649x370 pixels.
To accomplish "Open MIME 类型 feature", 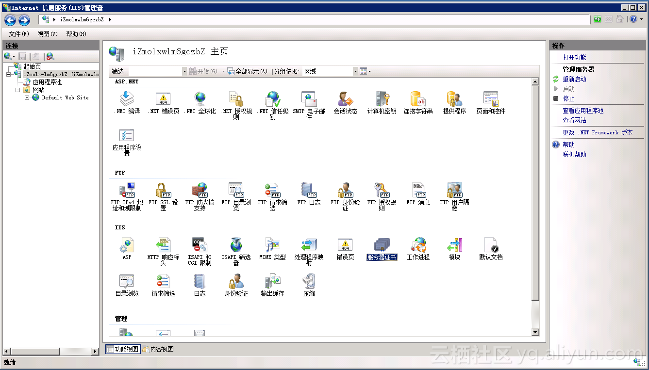I will click(x=272, y=248).
